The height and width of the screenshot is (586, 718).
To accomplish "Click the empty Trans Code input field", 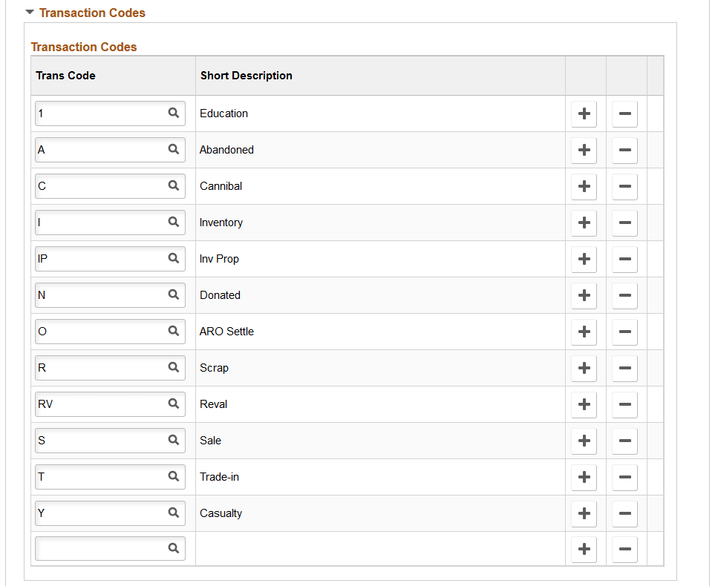I will click(97, 548).
